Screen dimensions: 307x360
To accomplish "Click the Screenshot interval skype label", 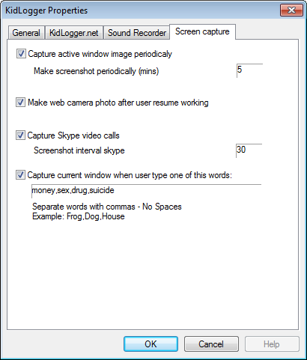I will pos(79,150).
